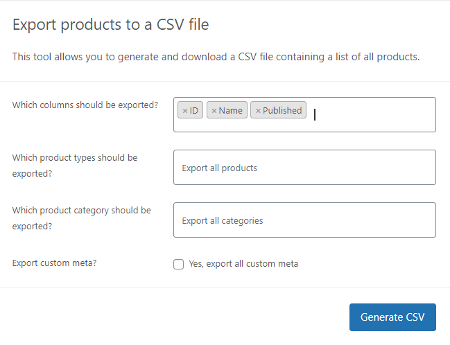
Task: Click the 'Export all categories' placeholder text
Action: click(x=223, y=220)
